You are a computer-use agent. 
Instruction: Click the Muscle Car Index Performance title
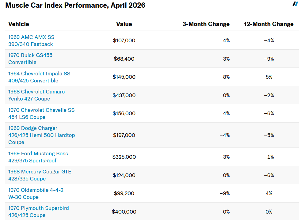pos(75,5)
